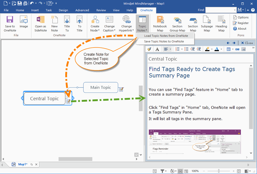The image size is (257, 174).
Task: Collapse Main Topic via the connector circle
Action: [x=77, y=87]
